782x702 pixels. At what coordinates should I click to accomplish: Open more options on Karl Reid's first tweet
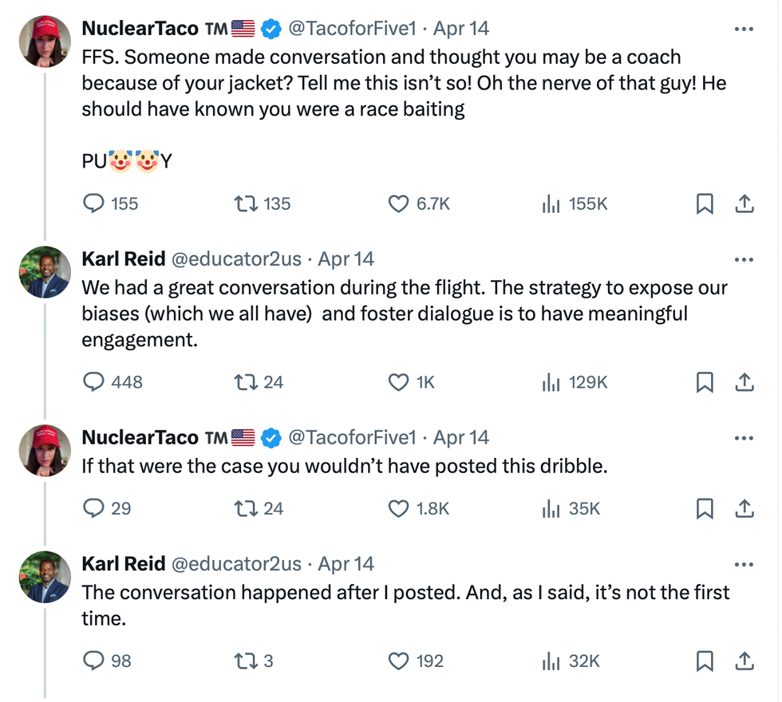click(744, 260)
